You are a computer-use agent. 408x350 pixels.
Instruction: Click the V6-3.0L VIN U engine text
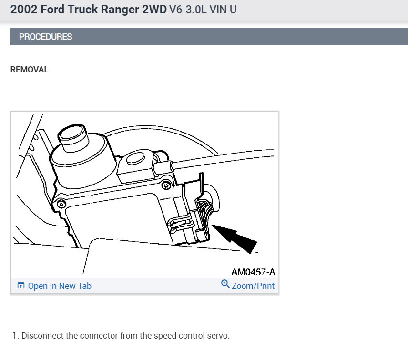[203, 10]
